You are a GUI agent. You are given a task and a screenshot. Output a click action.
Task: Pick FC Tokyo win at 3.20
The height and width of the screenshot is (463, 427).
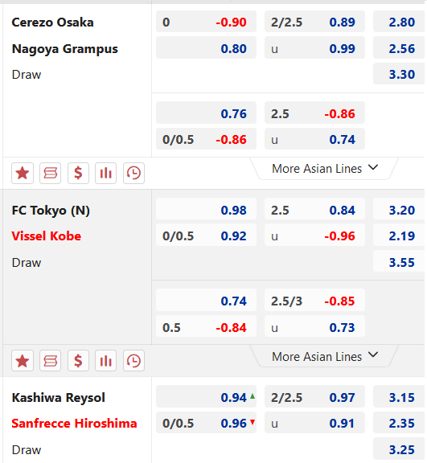(399, 209)
